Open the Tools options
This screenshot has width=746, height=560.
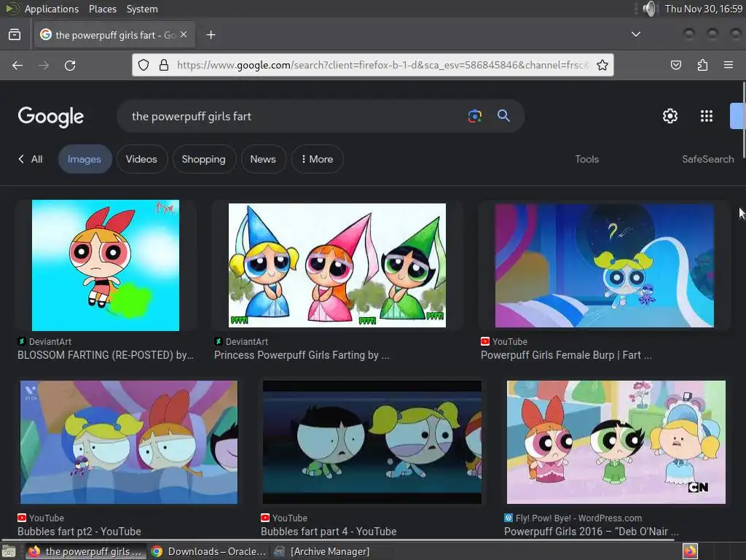(x=586, y=159)
